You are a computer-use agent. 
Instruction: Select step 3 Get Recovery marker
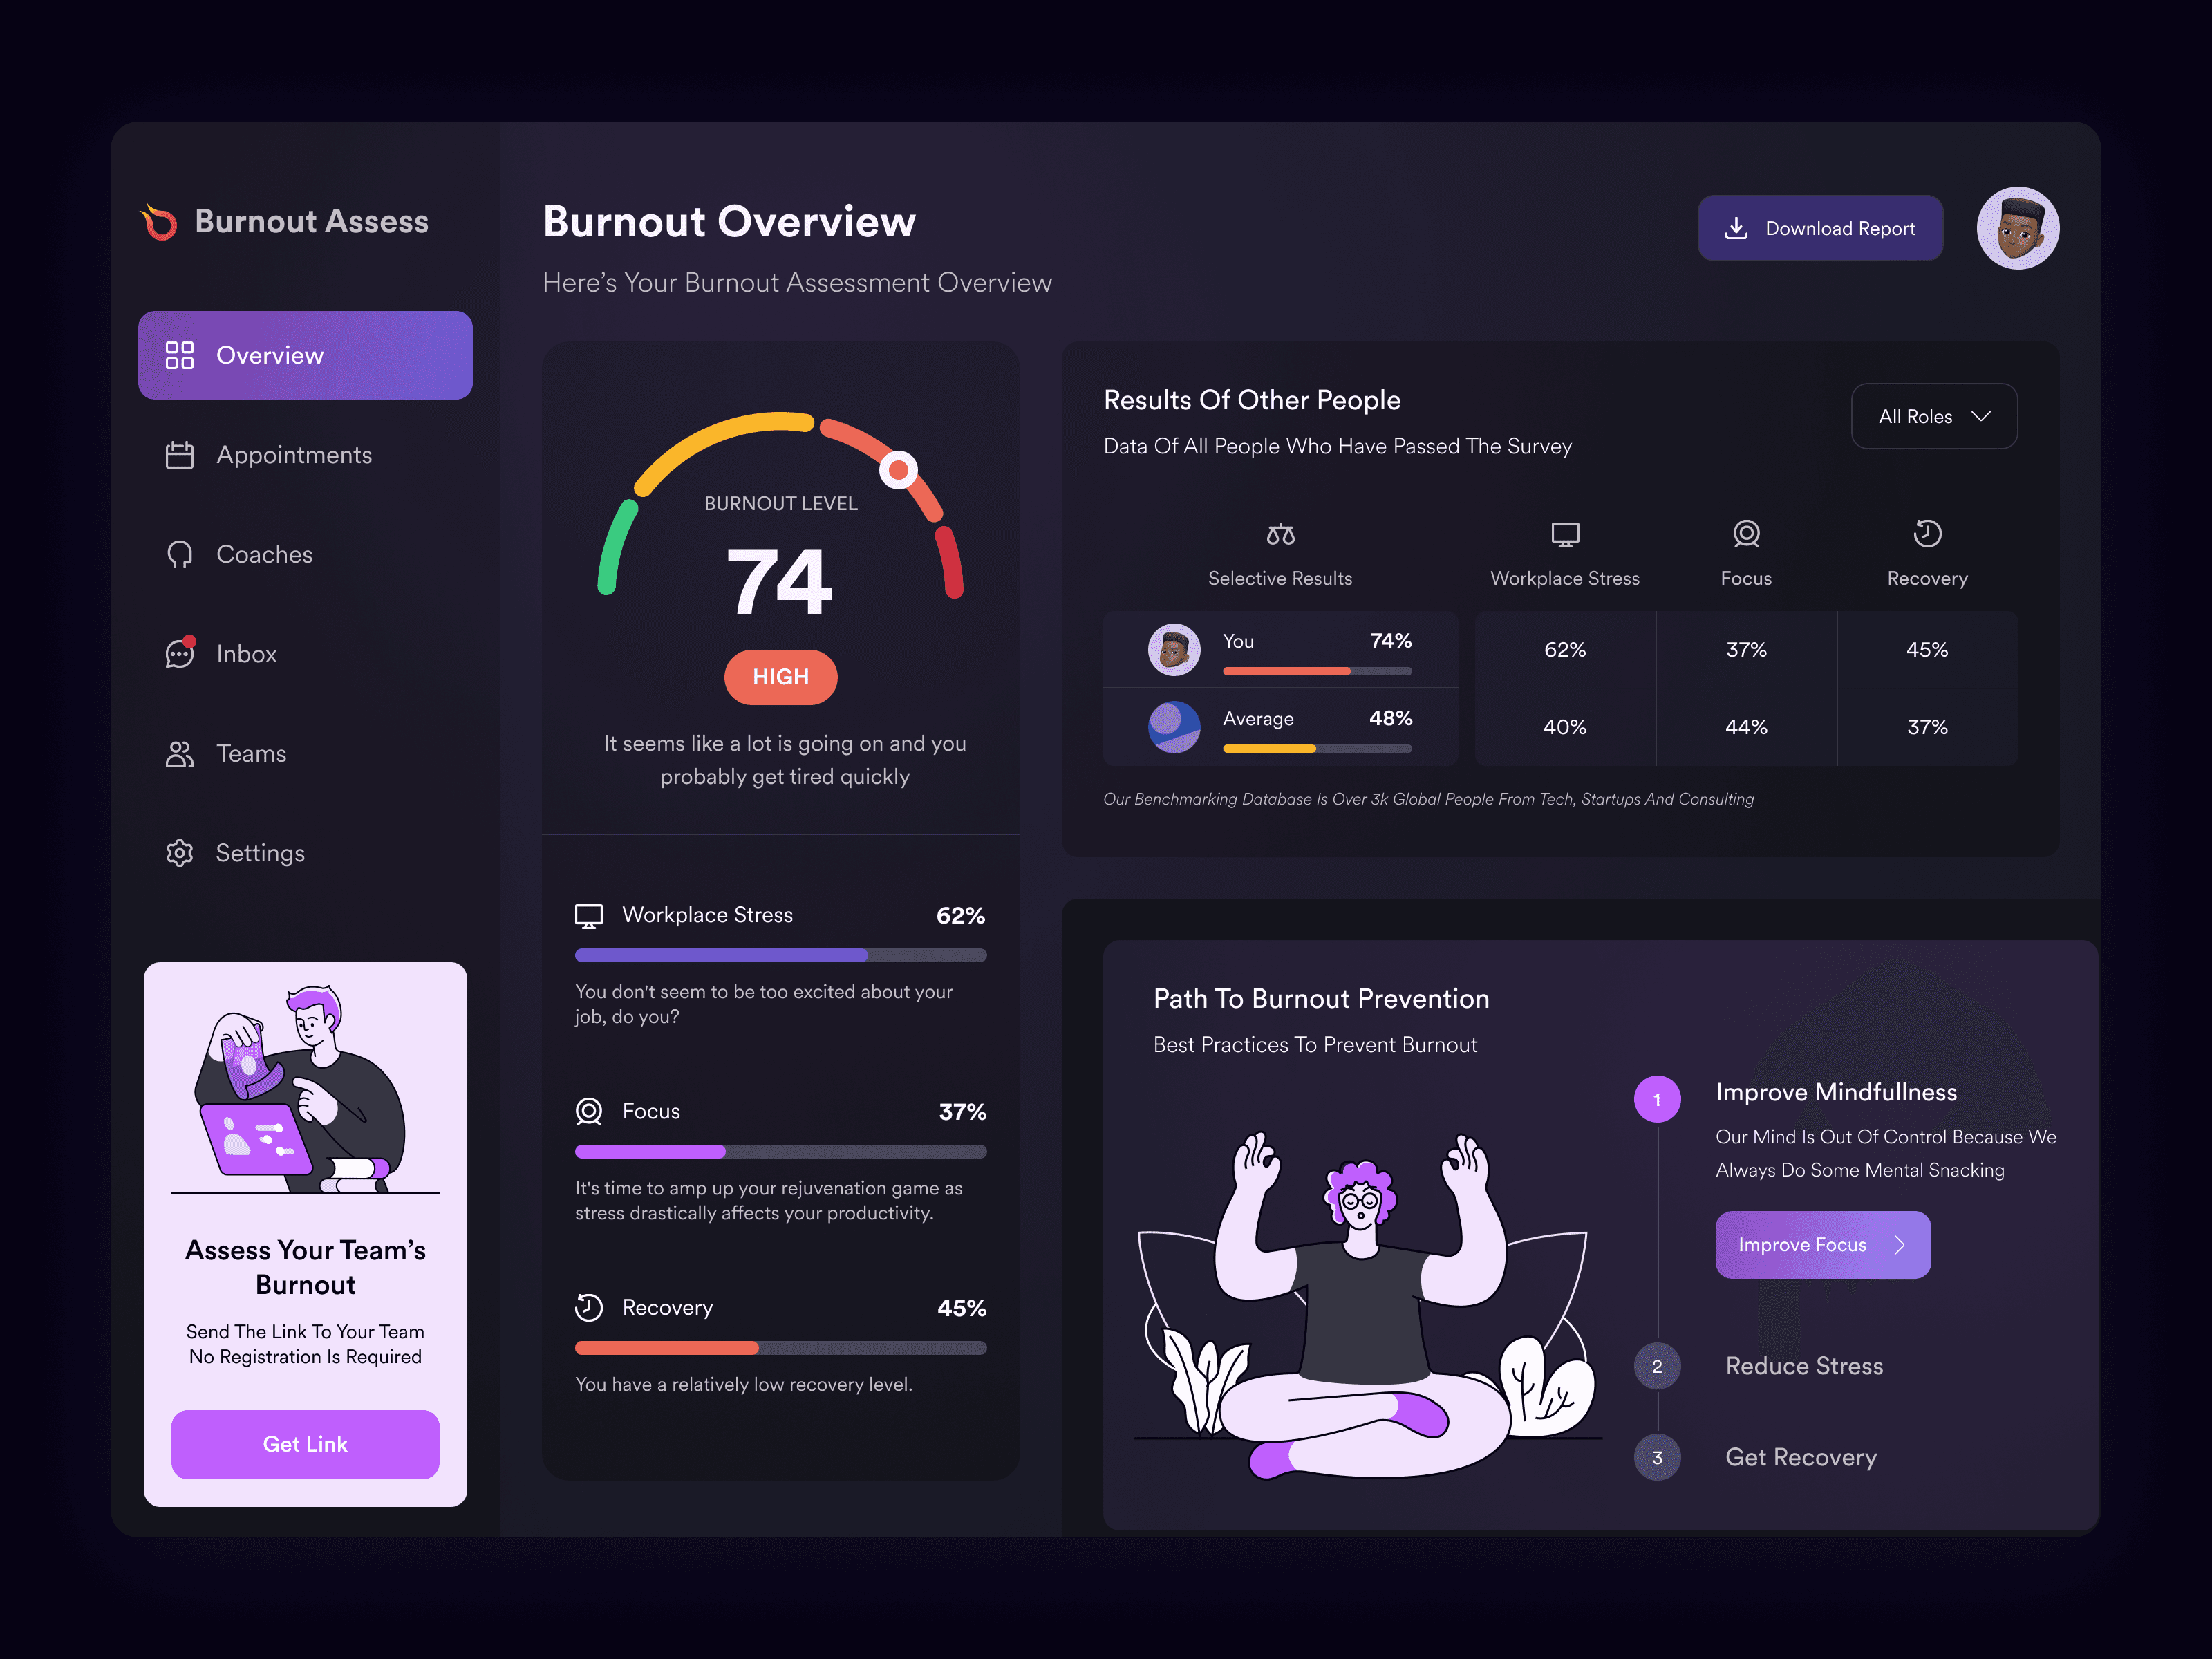[1657, 1457]
